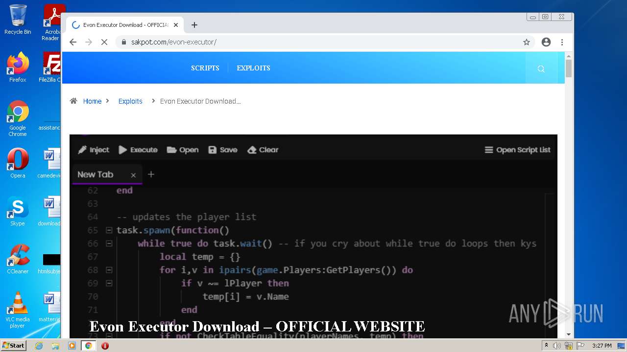
Task: Add new script tab plus icon
Action: point(151,175)
